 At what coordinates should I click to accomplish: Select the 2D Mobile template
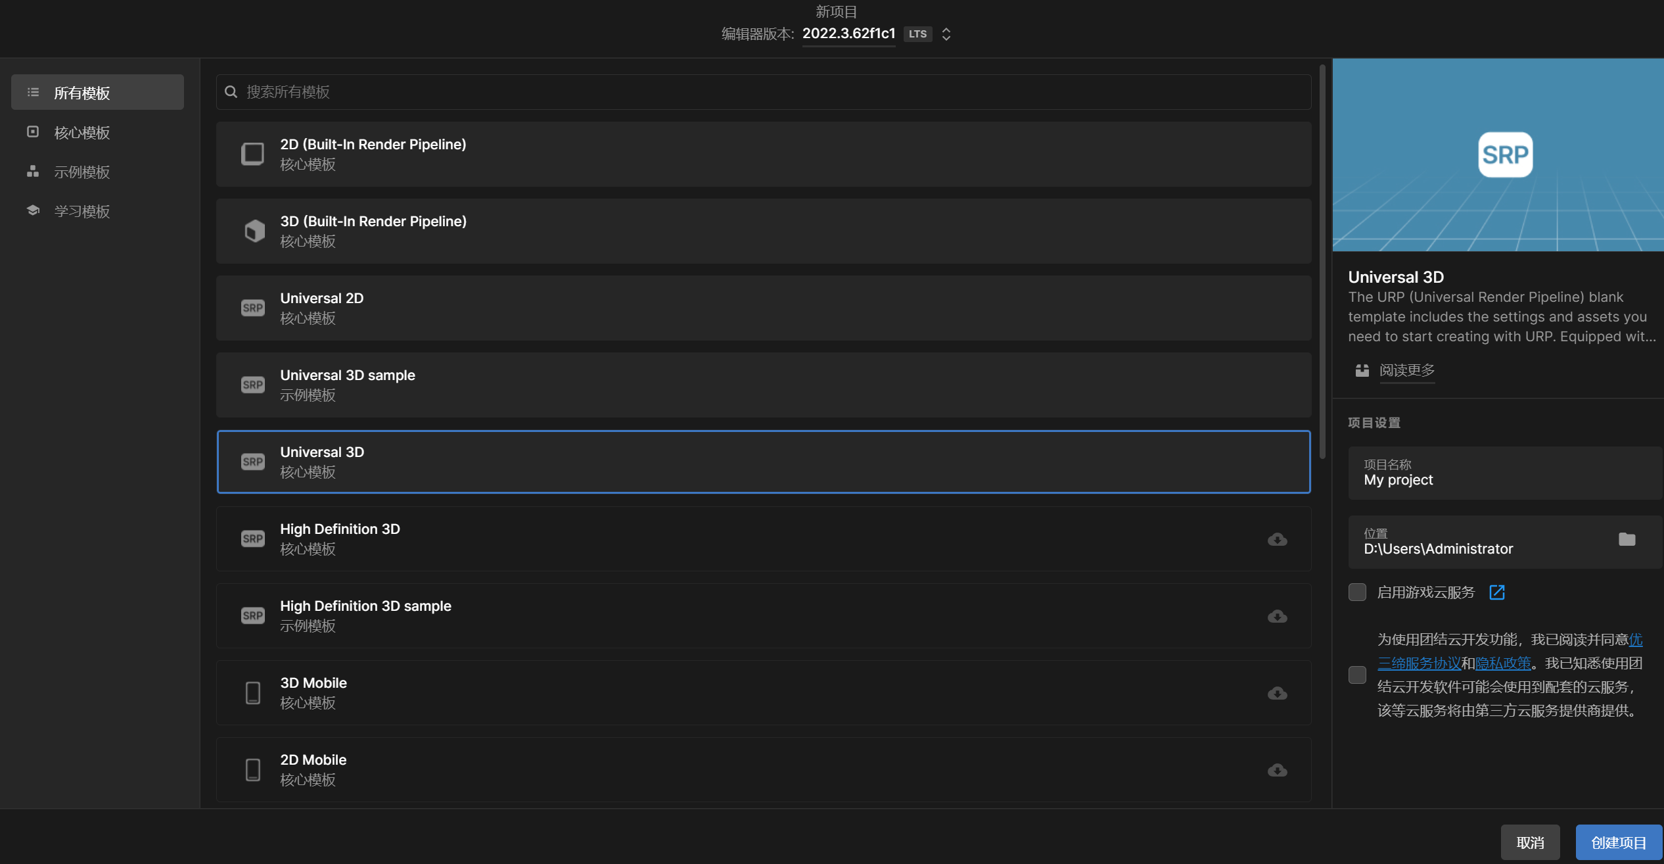click(764, 769)
